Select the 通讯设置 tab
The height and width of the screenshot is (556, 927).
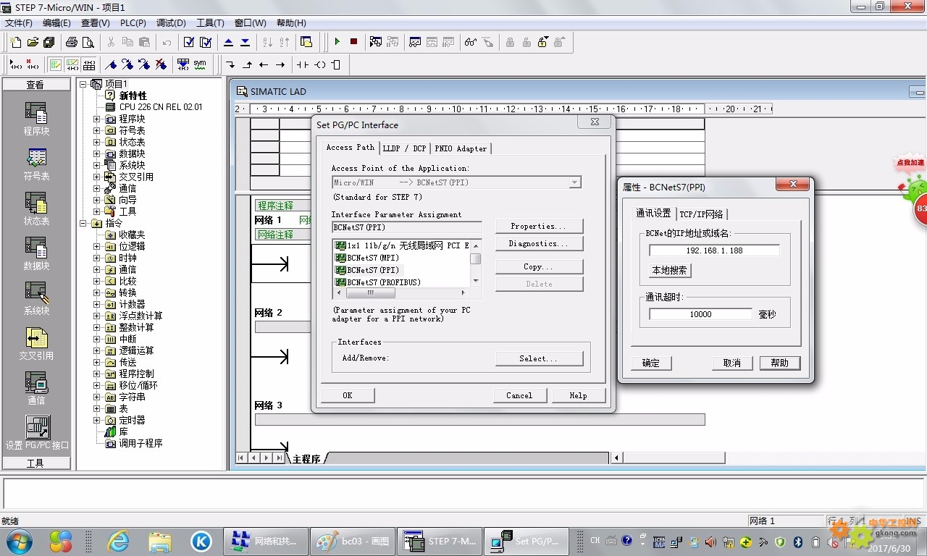653,213
